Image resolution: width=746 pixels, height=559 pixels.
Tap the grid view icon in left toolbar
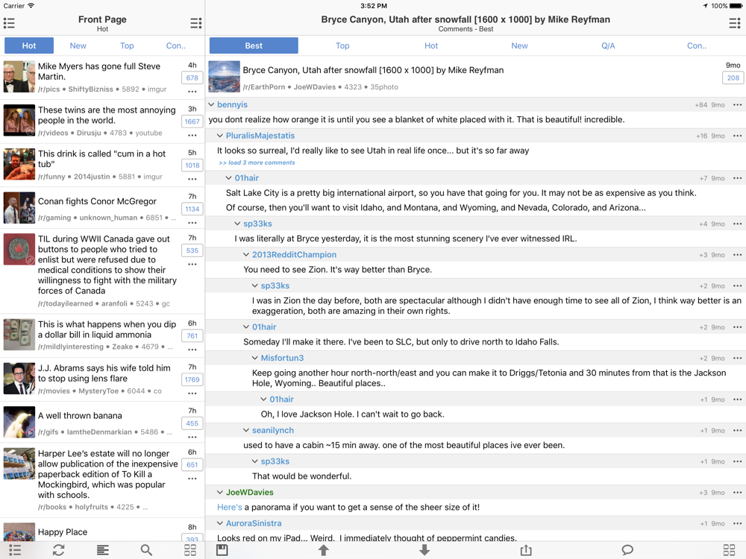[190, 550]
